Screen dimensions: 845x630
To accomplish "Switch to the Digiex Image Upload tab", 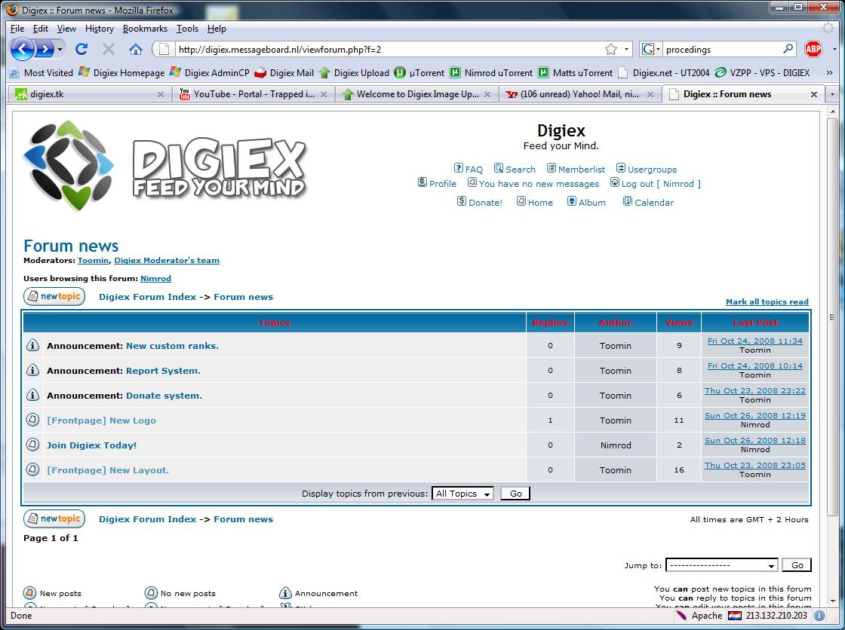I will click(x=416, y=94).
